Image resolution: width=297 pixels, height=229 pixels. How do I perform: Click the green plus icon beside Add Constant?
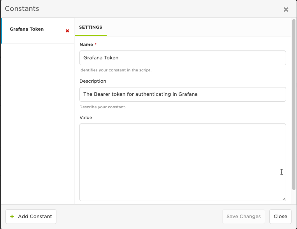[x=12, y=217]
